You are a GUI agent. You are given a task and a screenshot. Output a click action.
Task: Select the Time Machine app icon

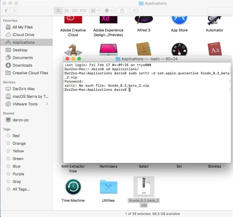73,187
